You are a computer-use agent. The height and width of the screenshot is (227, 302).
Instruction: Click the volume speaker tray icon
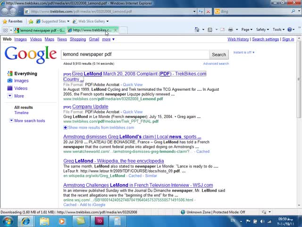pyautogui.click(x=262, y=221)
